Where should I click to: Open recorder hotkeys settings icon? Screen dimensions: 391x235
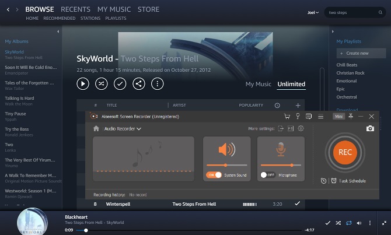291,129
